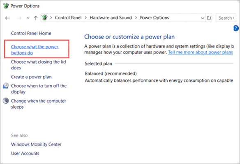
Task: Open the recent locations dropdown chevron
Action: click(x=28, y=18)
